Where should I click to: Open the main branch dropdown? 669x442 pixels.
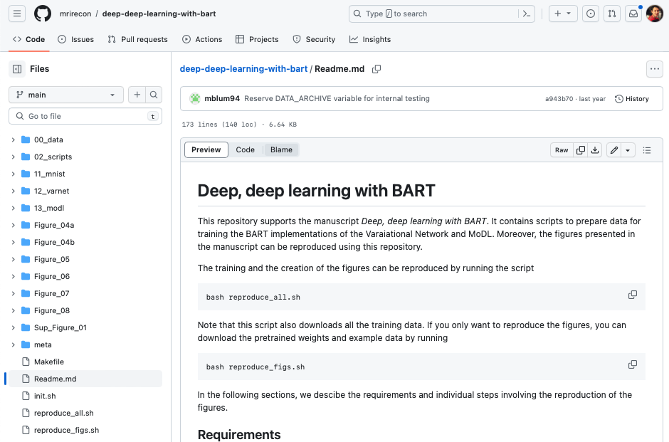[x=65, y=95]
